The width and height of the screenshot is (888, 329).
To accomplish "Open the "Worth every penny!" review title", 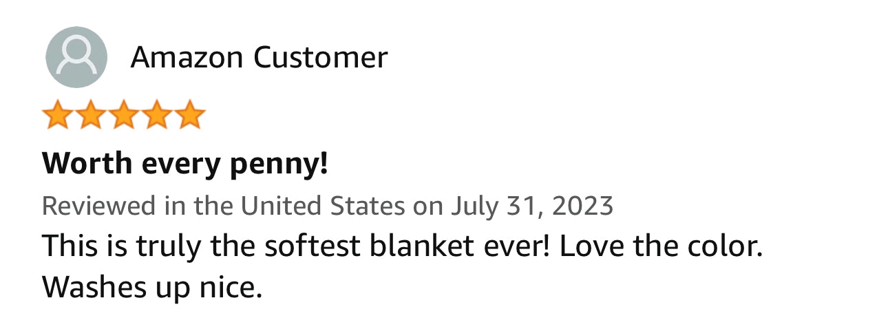I will [x=185, y=164].
